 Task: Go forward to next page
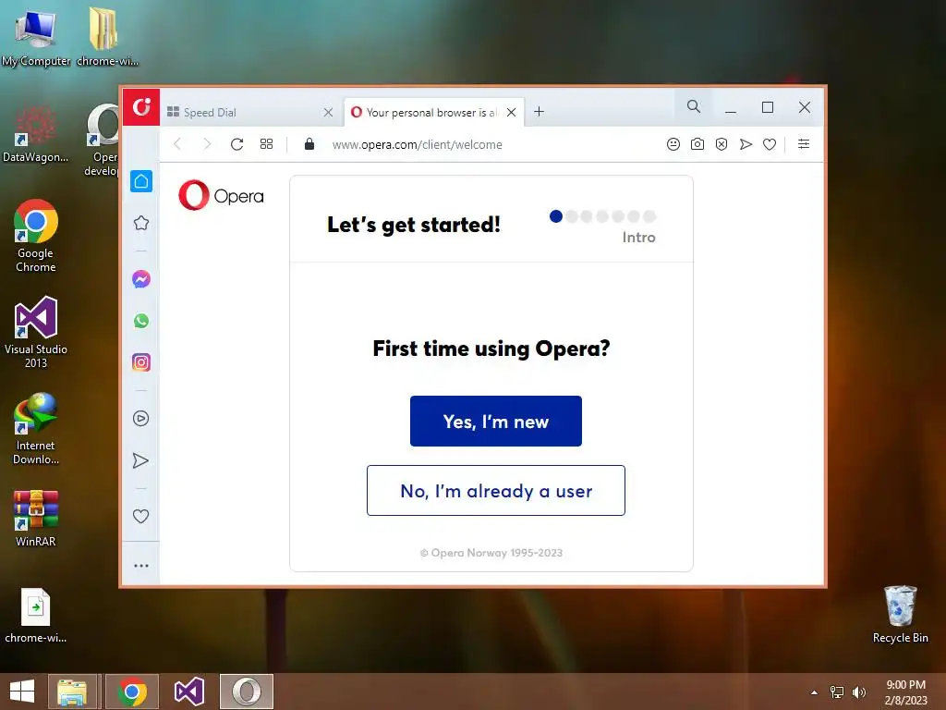point(207,144)
